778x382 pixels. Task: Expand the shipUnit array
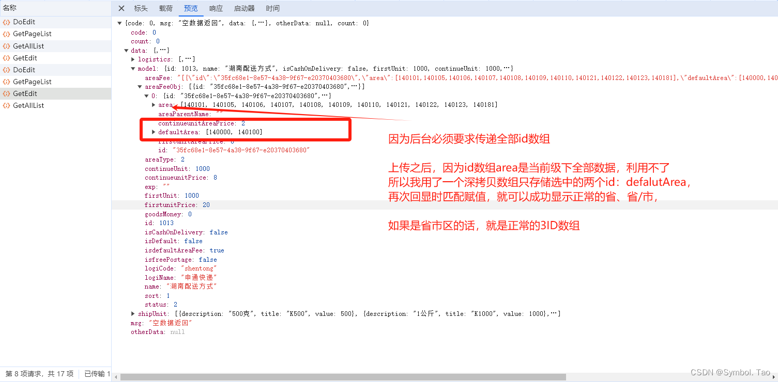coord(134,314)
